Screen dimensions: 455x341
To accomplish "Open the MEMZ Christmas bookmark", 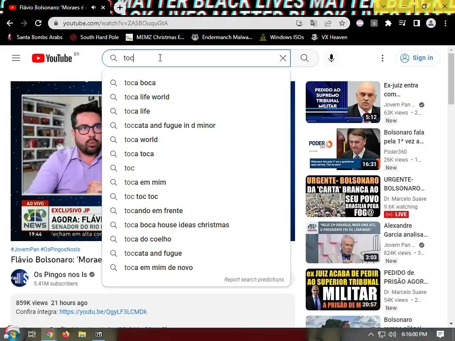I will 155,37.
